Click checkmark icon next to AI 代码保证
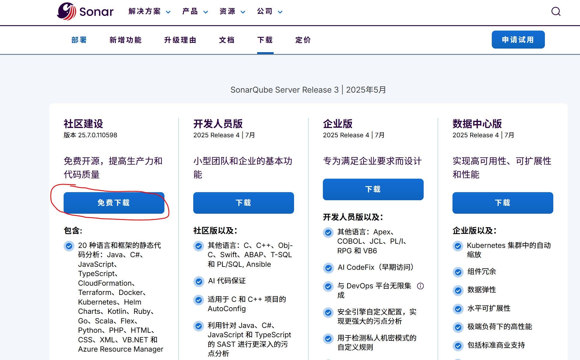This screenshot has height=360, width=580. [x=198, y=281]
